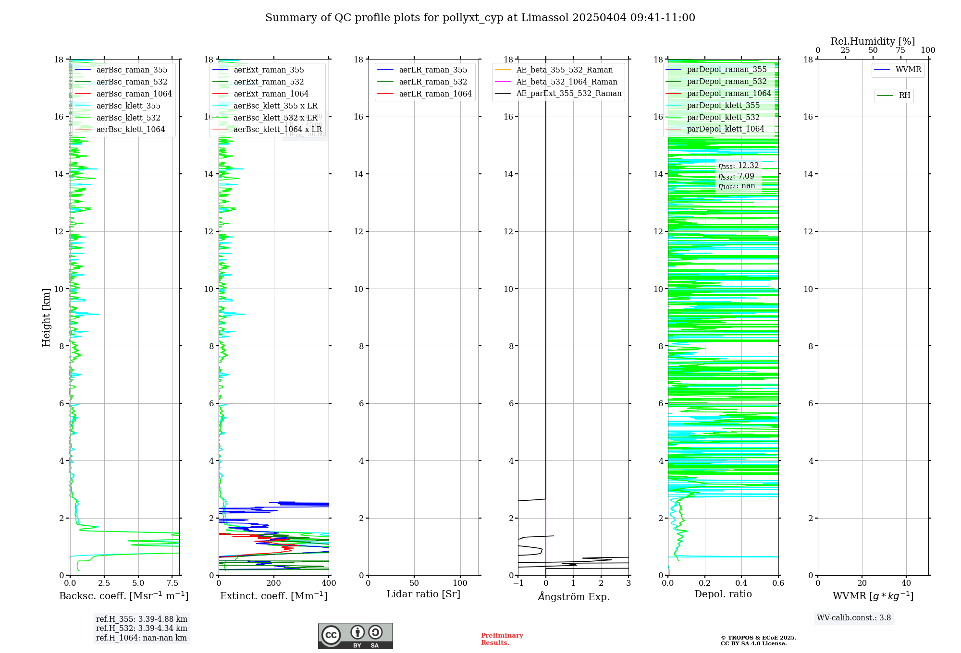The image size is (961, 653).
Task: Click the SA share-alike icon
Action: [x=375, y=632]
